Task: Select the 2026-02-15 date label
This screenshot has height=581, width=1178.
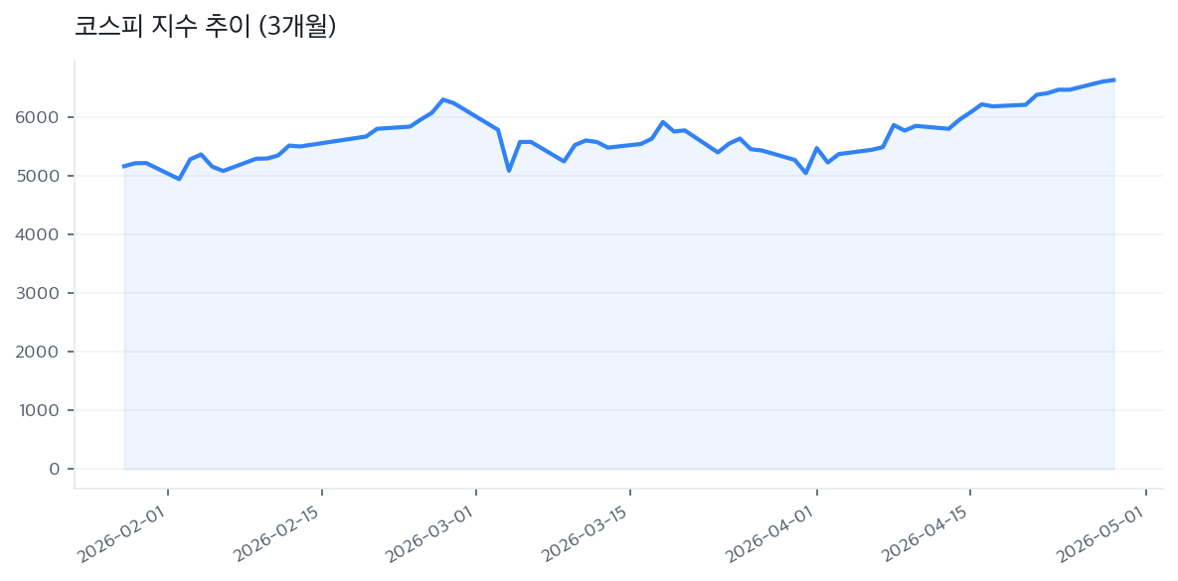Action: (275, 536)
